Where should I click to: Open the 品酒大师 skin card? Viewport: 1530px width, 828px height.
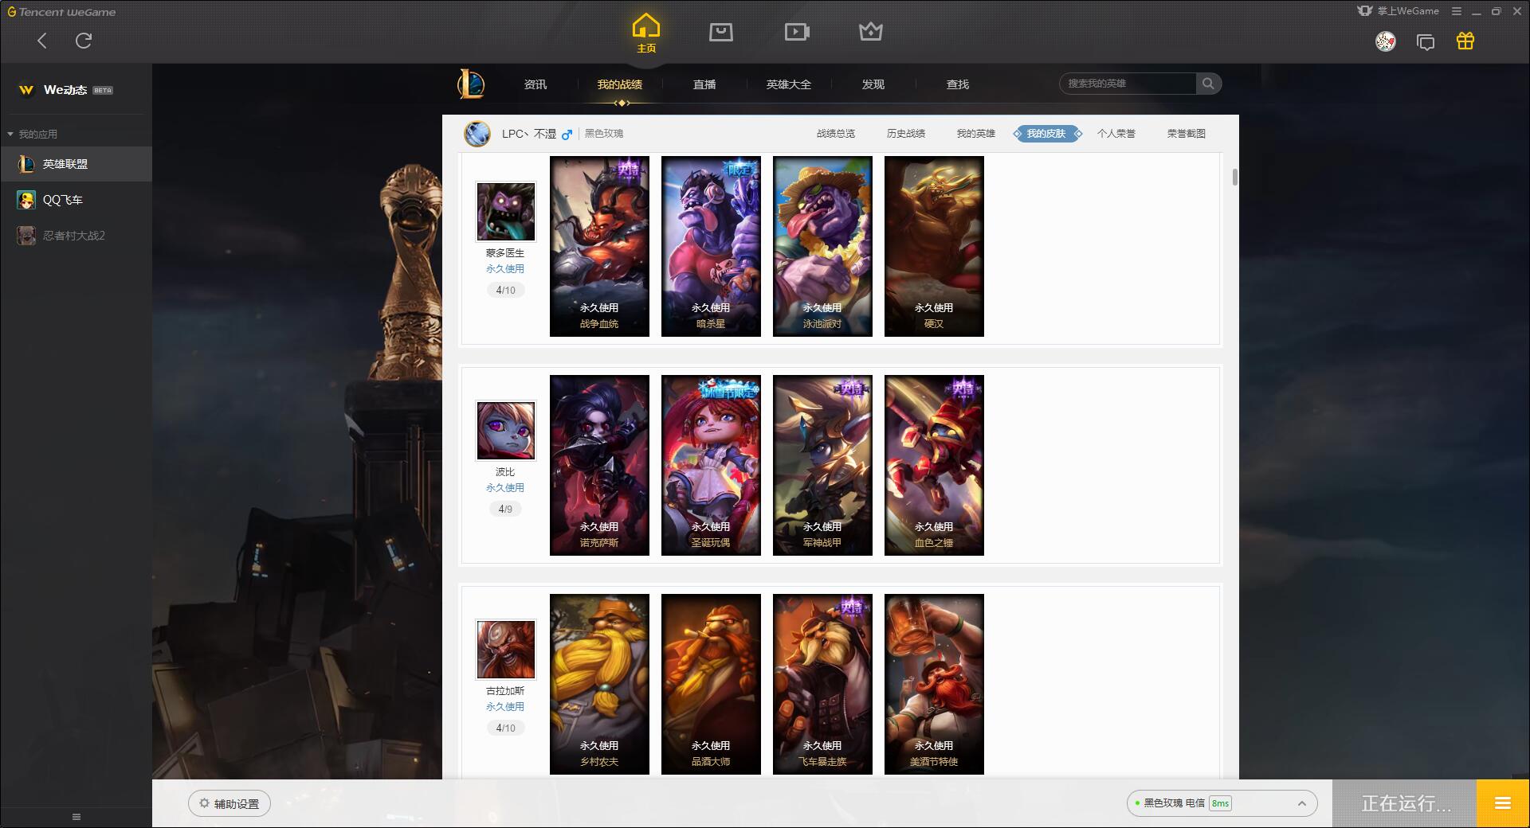pos(711,684)
